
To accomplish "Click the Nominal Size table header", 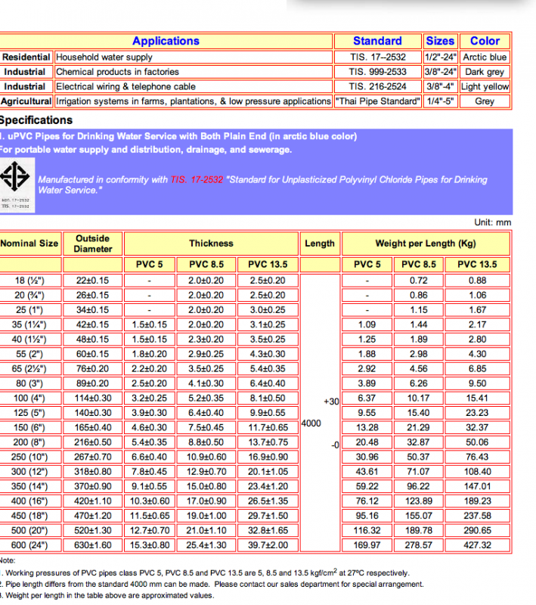I will pos(29,244).
